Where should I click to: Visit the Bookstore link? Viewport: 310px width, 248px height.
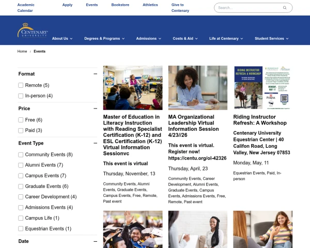120,5
